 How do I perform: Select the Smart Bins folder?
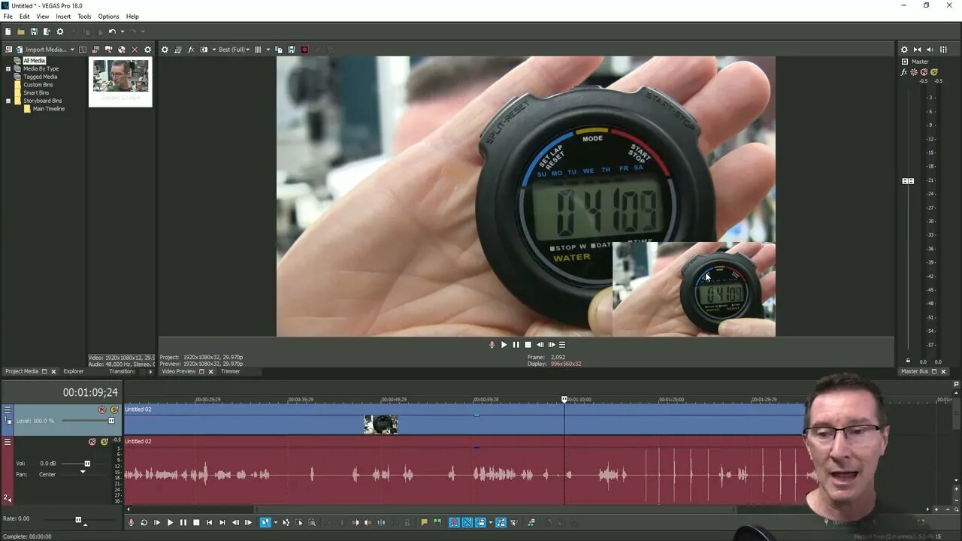tap(36, 93)
